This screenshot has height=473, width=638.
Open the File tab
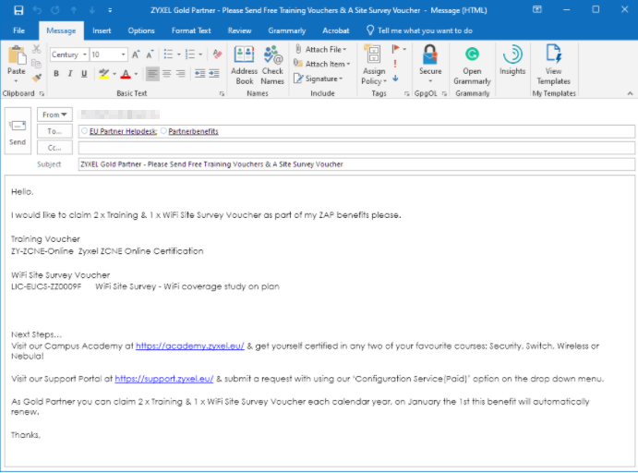[18, 30]
